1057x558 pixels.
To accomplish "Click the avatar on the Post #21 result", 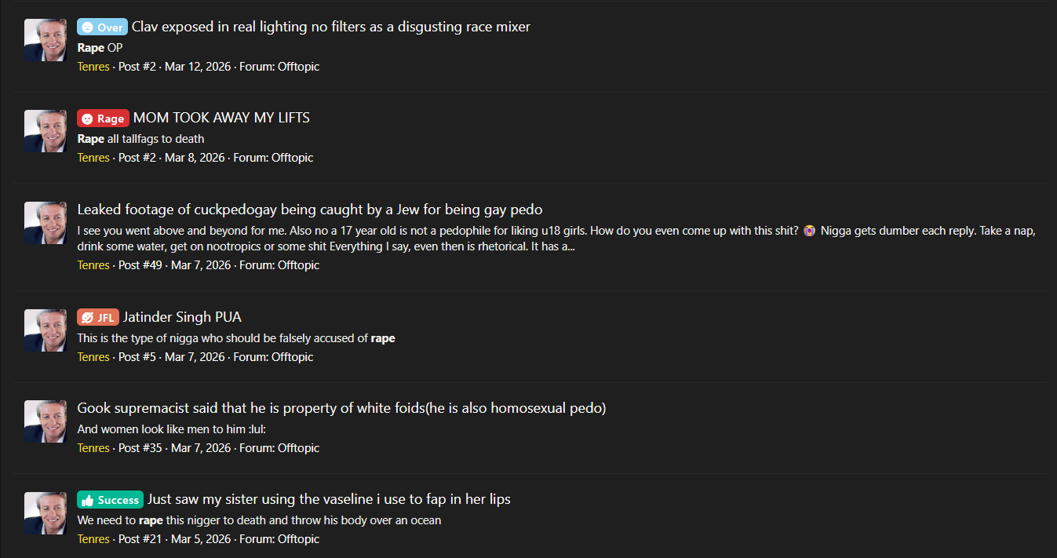I will [46, 513].
